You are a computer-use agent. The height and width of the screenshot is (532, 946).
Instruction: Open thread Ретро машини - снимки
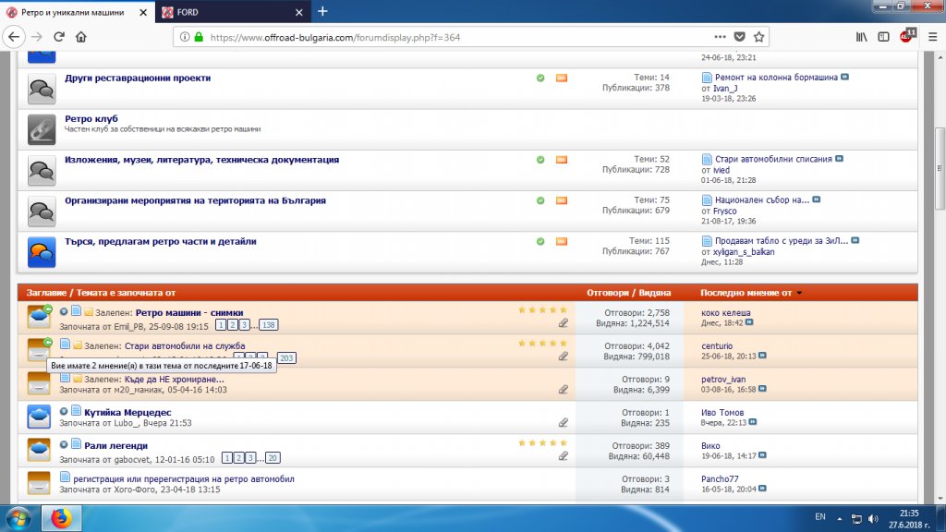[x=188, y=313]
